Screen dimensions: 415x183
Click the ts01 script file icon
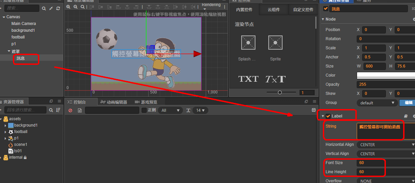pyautogui.click(x=11, y=151)
